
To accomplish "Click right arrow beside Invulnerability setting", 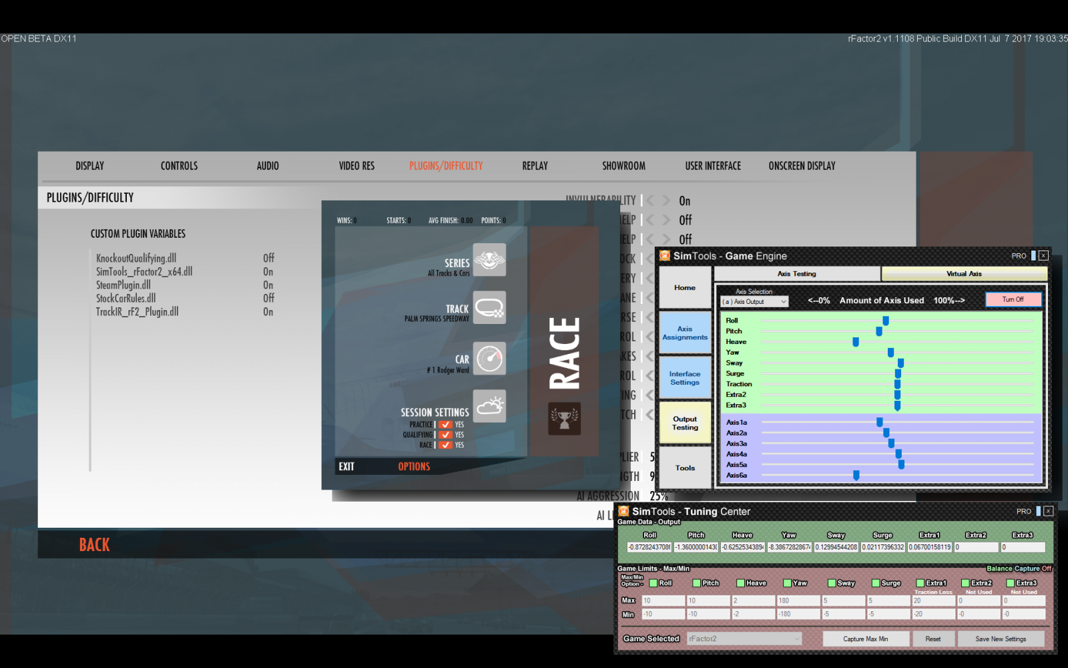I will pos(665,200).
